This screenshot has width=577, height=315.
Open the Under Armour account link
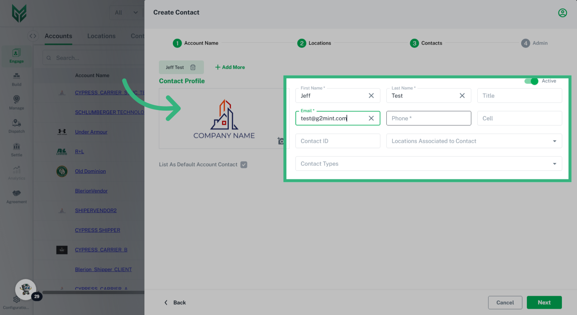[91, 132]
